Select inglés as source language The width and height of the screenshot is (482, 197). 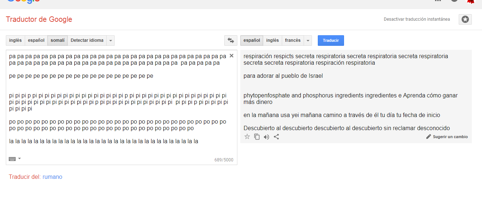15,40
